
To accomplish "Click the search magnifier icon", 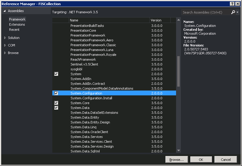I will coord(233,12).
